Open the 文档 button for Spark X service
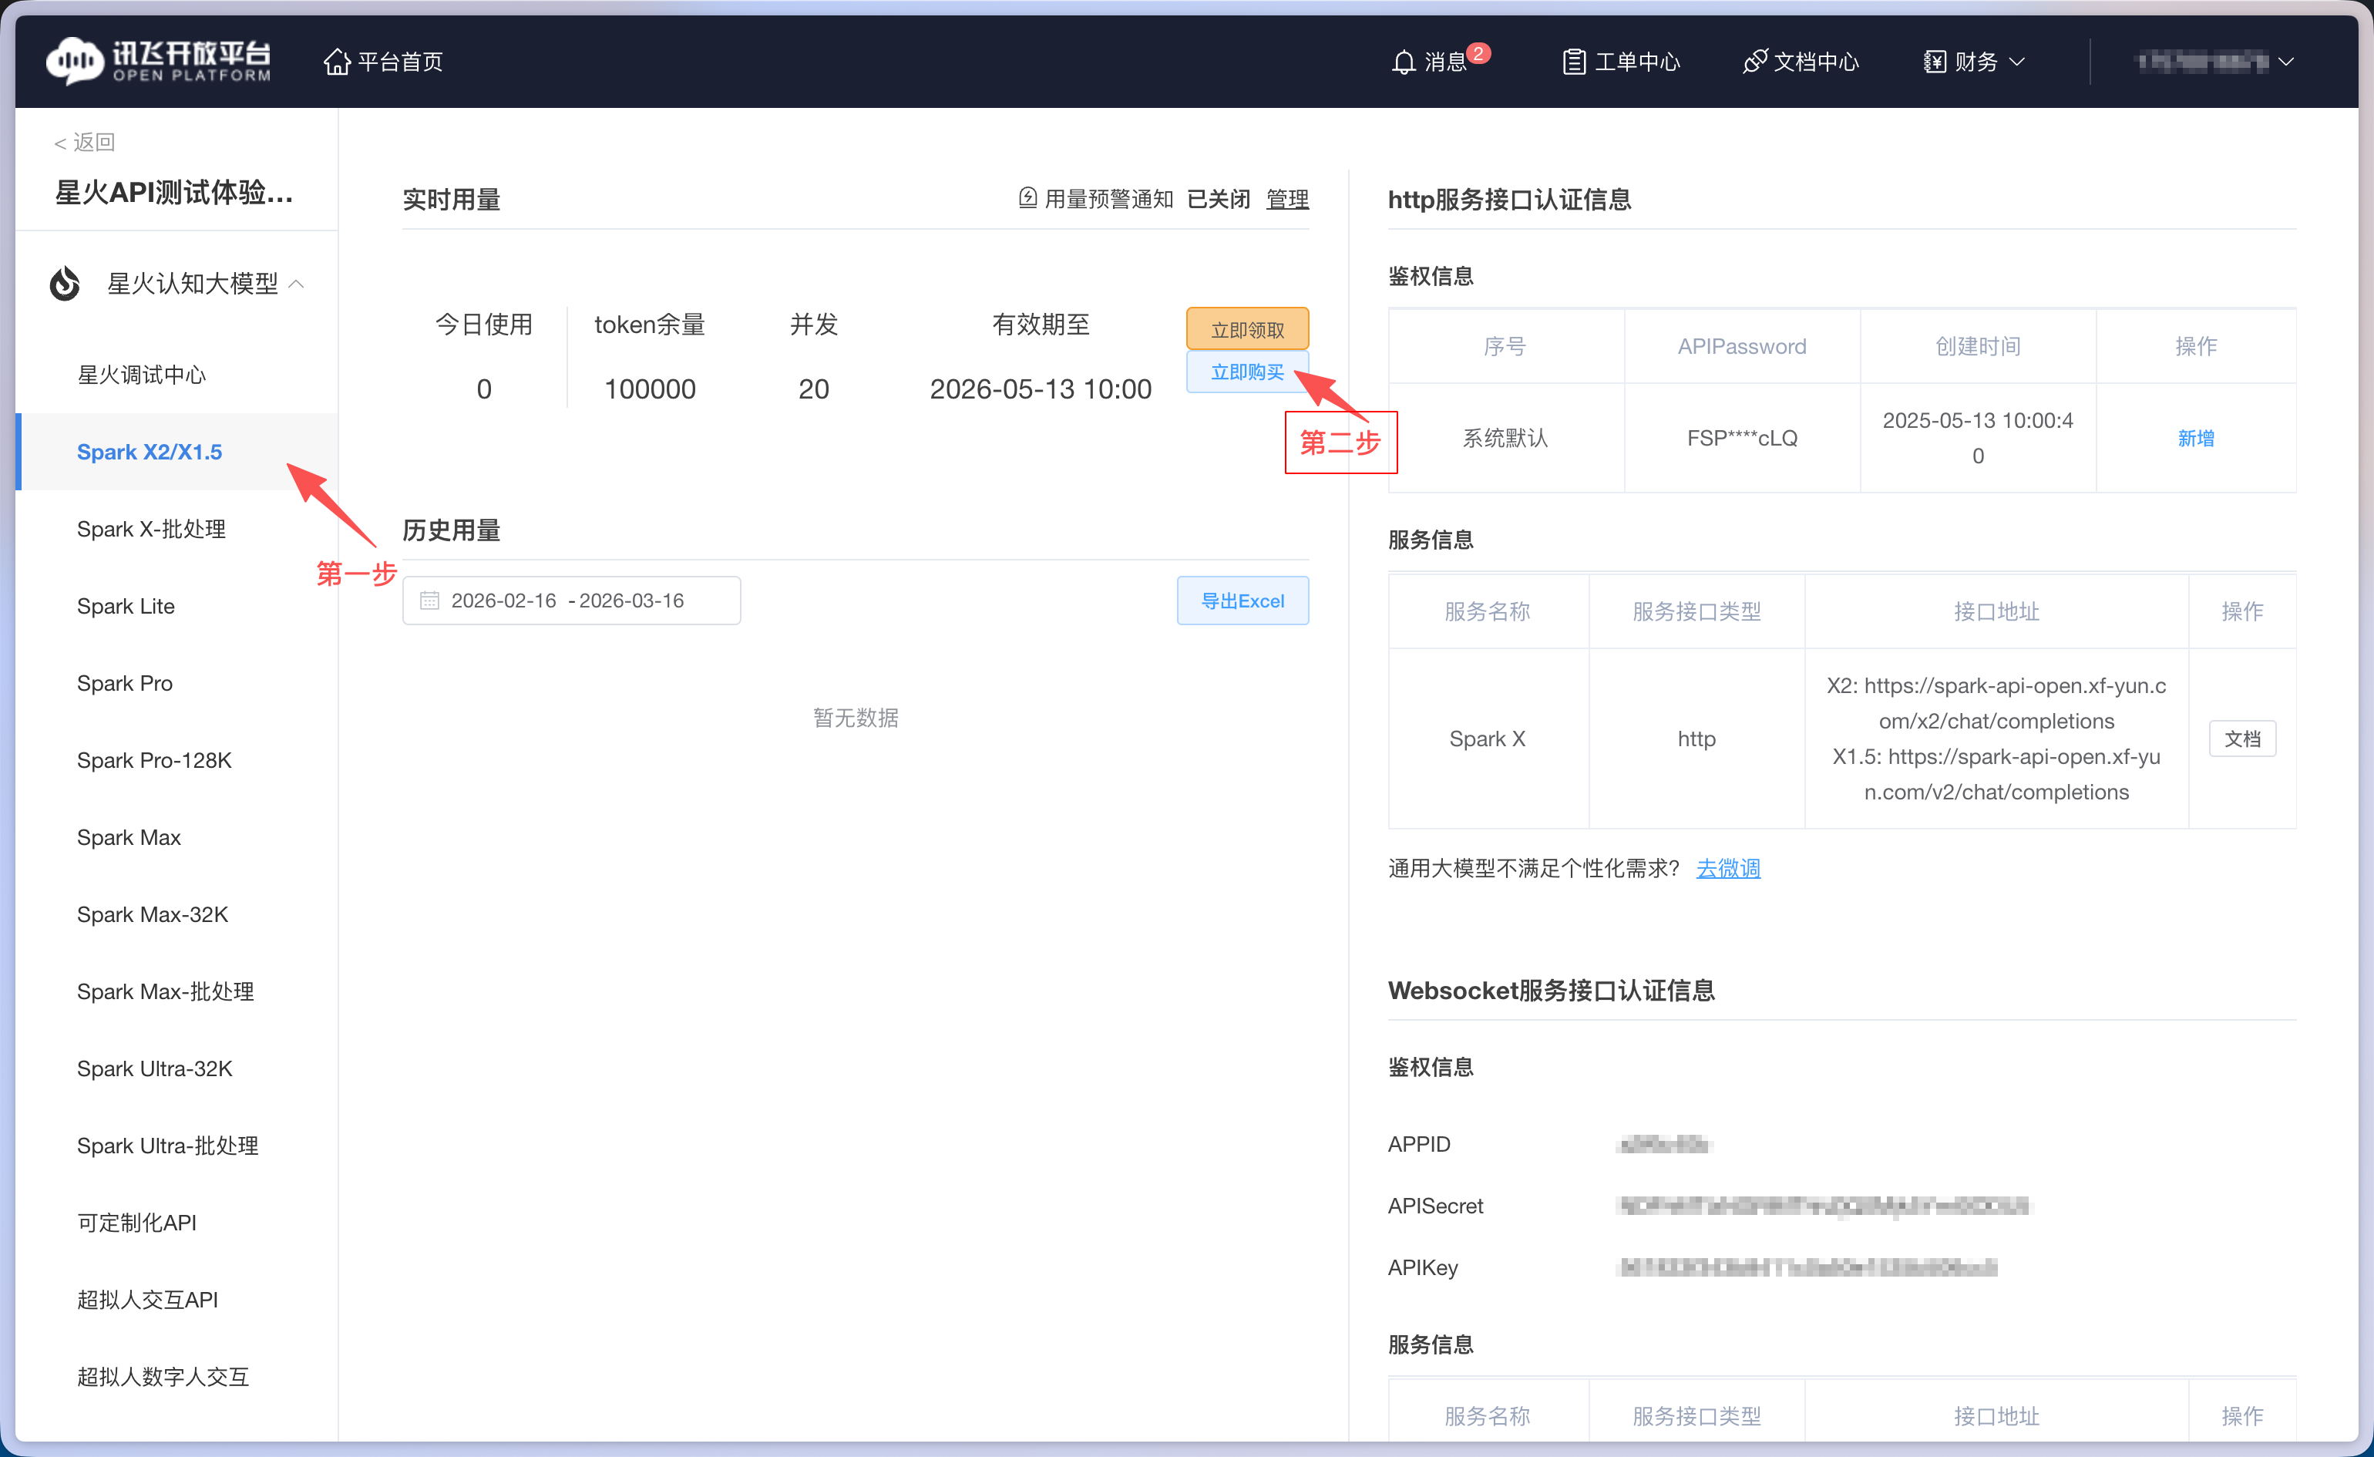Image resolution: width=2374 pixels, height=1457 pixels. pos(2242,739)
